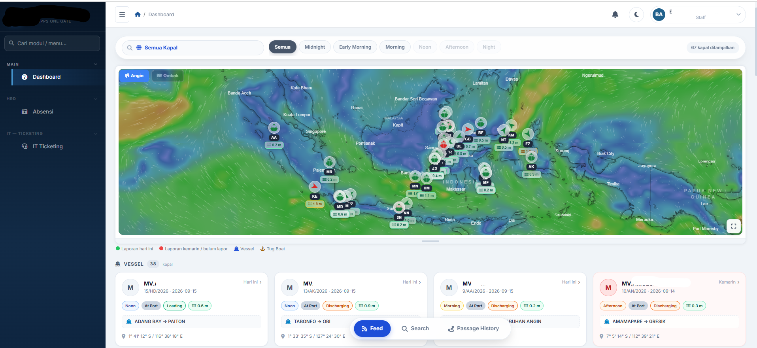
Task: Open the BA user profile dropdown
Action: pyautogui.click(x=698, y=15)
